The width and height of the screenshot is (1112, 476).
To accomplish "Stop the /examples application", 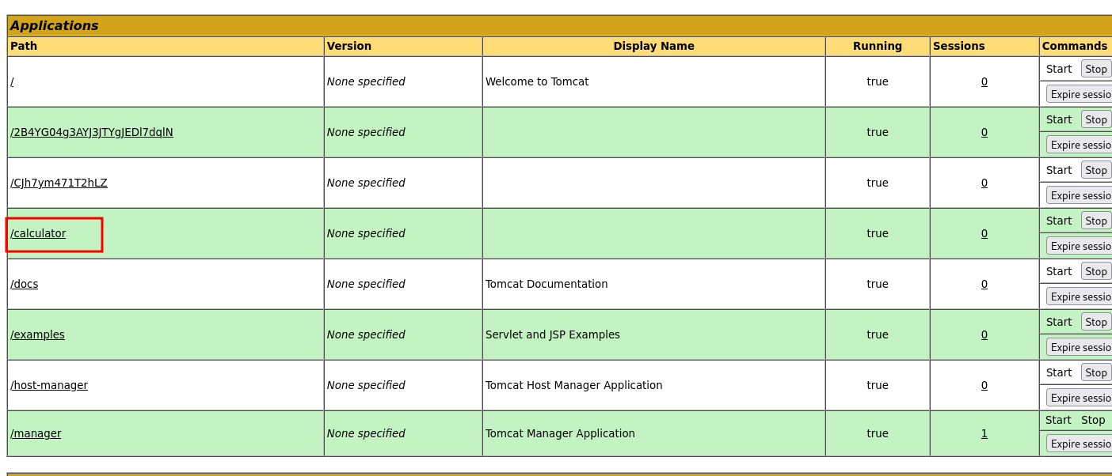I will coord(1096,322).
